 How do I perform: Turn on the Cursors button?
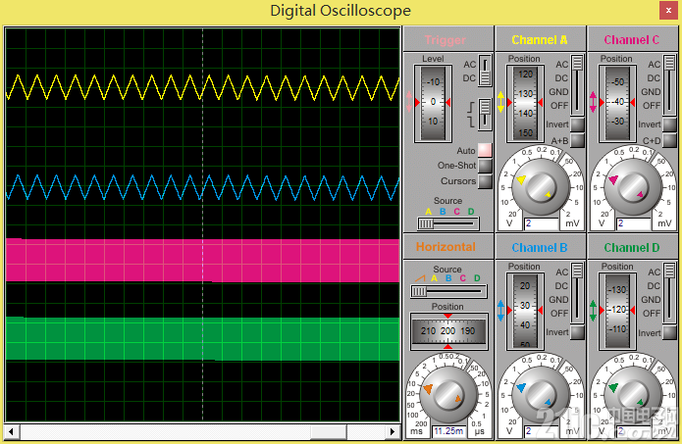click(x=485, y=181)
